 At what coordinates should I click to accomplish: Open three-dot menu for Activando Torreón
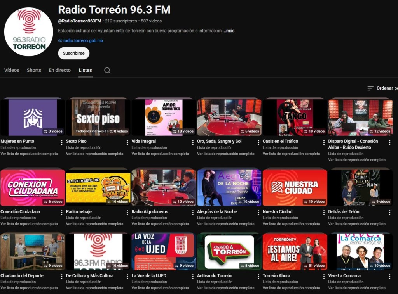coord(258,277)
